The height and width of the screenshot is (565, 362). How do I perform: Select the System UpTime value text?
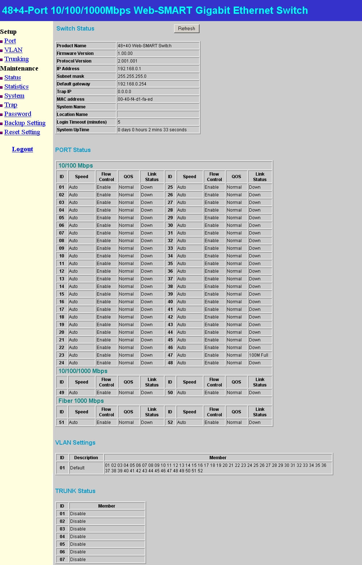(152, 130)
